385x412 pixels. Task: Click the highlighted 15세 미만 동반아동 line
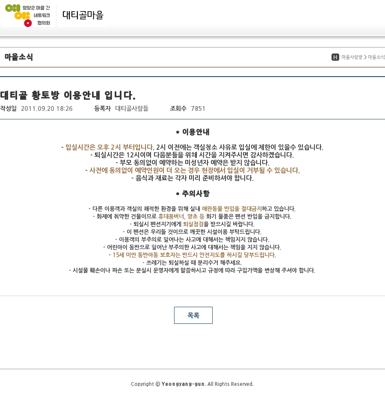click(193, 255)
